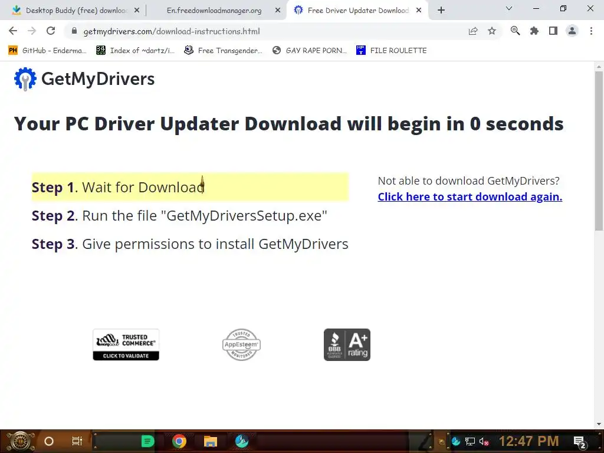This screenshot has height=453, width=604.
Task: Click the forward navigation arrow
Action: (32, 31)
